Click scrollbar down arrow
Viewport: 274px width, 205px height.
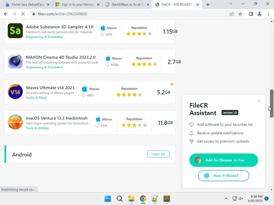click(x=272, y=190)
